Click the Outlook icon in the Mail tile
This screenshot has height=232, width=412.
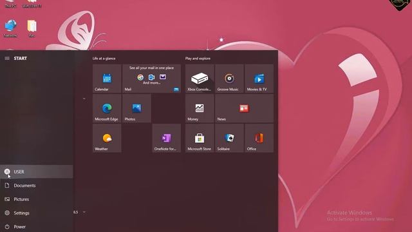click(x=152, y=77)
